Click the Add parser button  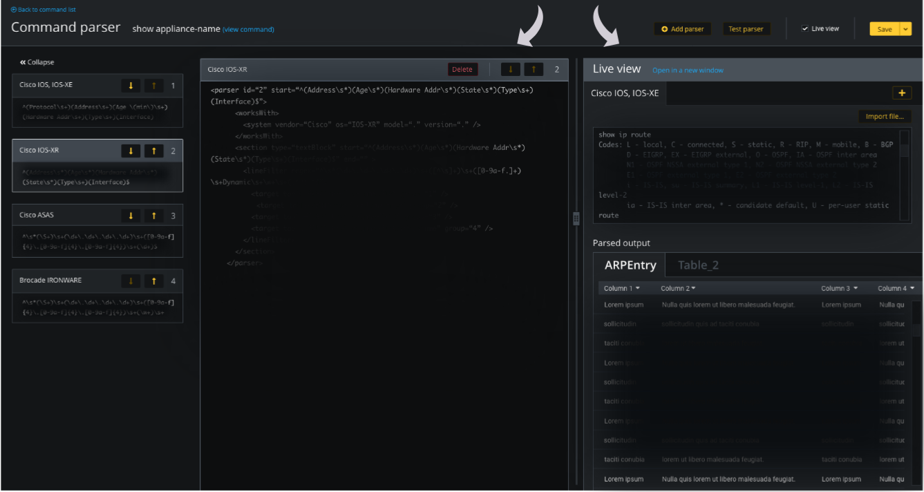682,29
